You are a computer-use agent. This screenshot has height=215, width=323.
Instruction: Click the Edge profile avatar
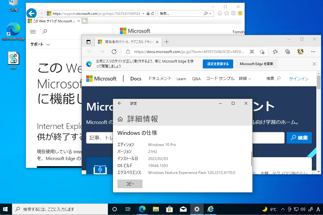300,52
